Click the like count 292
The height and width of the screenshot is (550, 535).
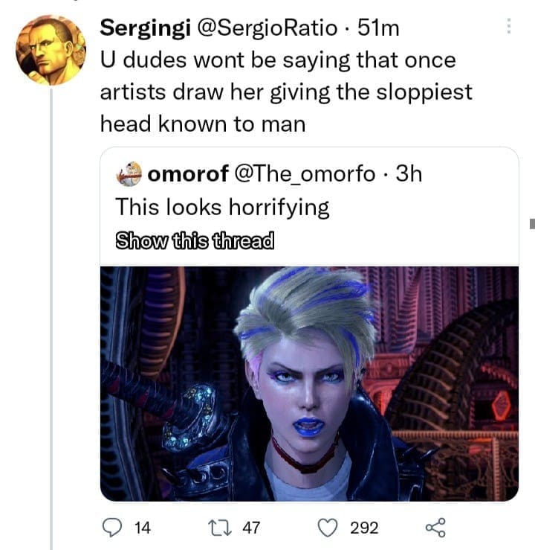click(x=364, y=528)
